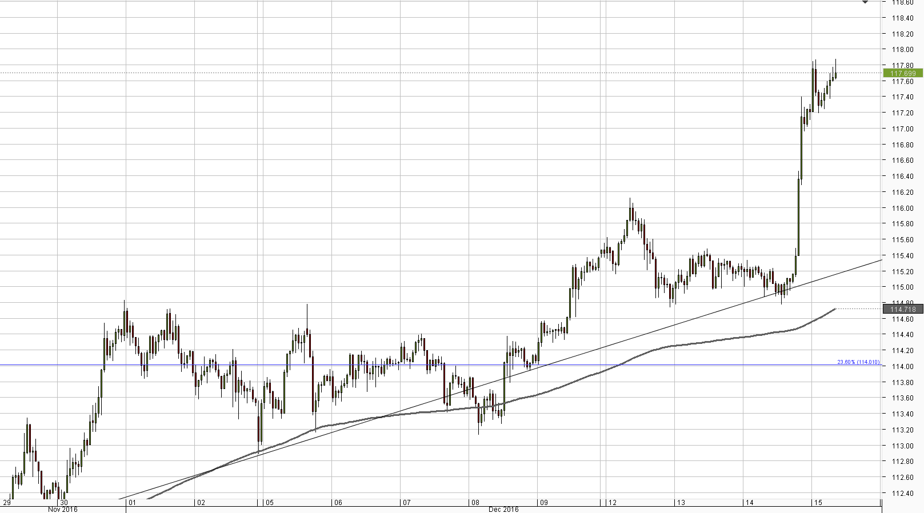Click the 112.40 price axis label
The image size is (924, 513).
point(902,494)
